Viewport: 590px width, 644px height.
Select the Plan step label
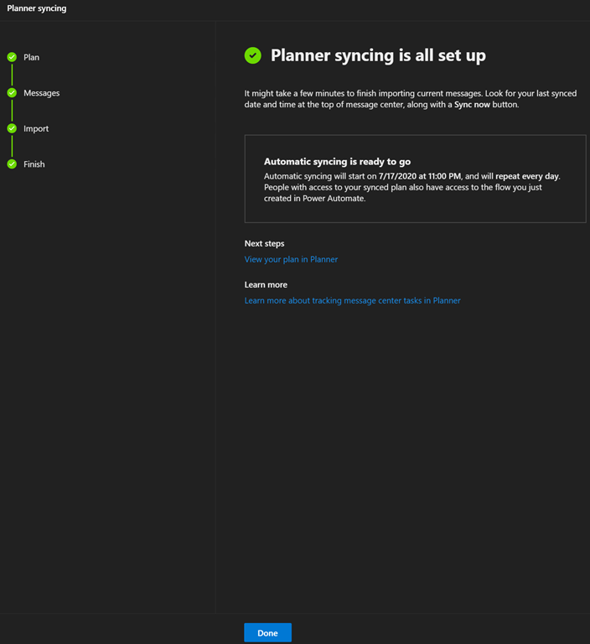(31, 57)
